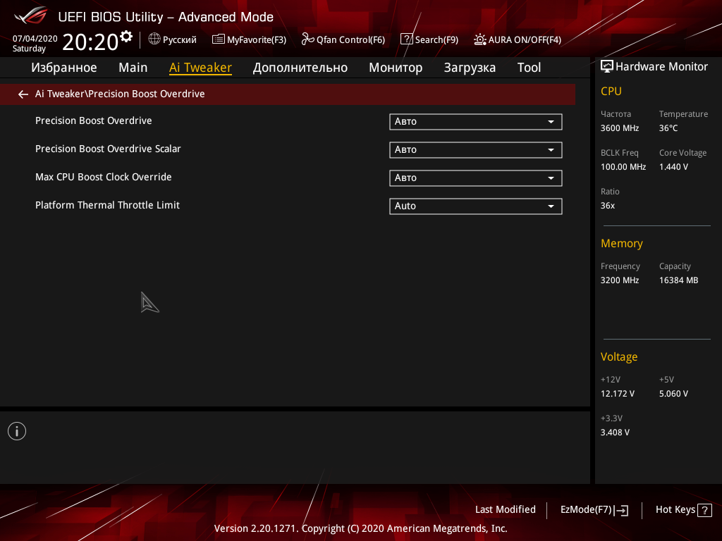Open the Дополнительно tab
Viewport: 722px width, 541px height.
pyautogui.click(x=300, y=68)
